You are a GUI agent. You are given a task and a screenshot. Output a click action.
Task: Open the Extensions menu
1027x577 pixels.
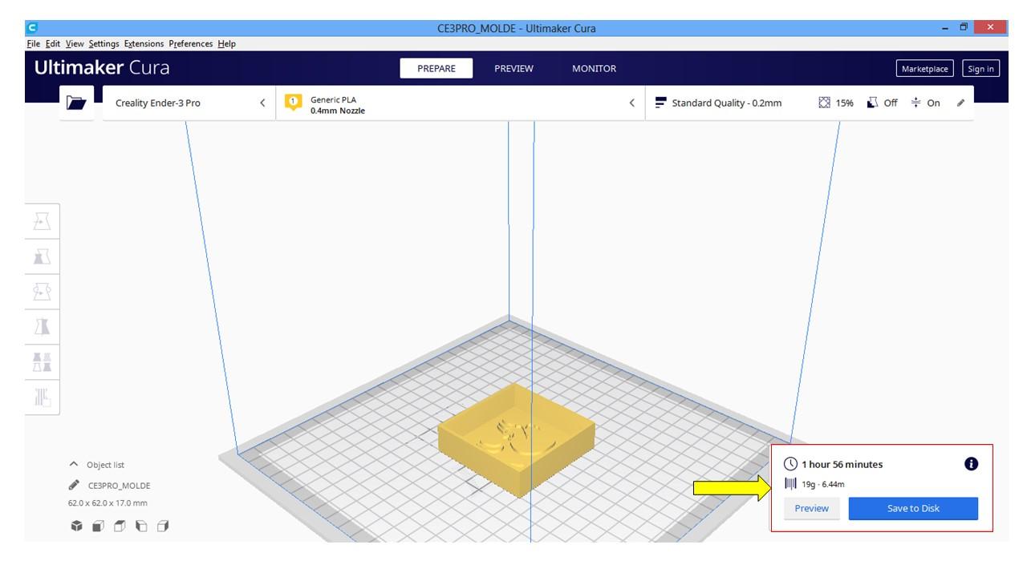coord(144,43)
